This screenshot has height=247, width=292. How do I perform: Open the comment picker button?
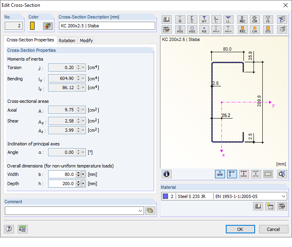150,210
